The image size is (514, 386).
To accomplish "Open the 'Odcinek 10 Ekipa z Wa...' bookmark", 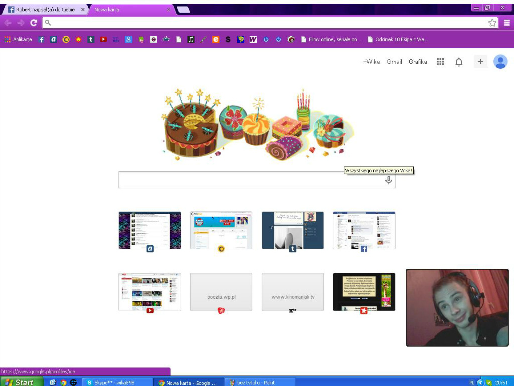I will pos(398,39).
